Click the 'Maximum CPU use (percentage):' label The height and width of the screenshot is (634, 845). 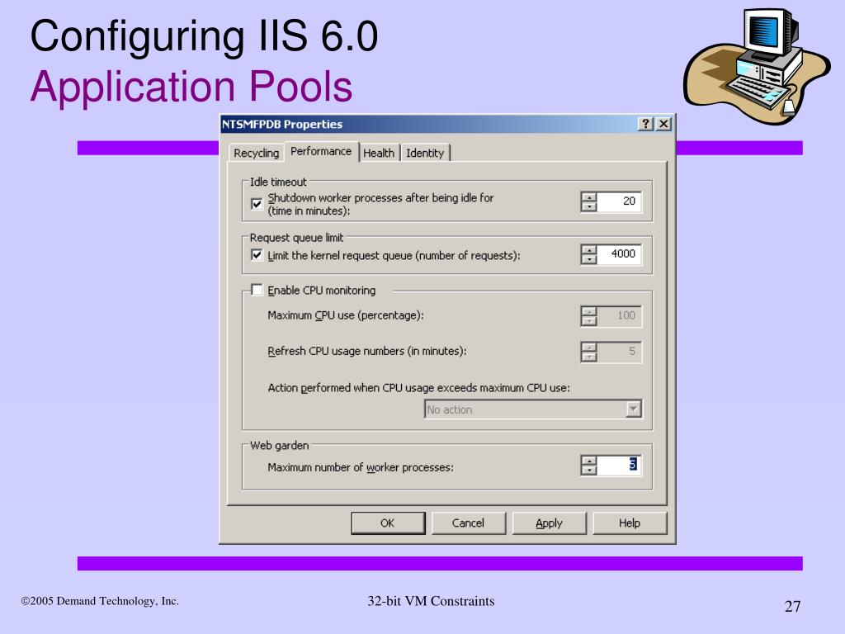click(346, 315)
